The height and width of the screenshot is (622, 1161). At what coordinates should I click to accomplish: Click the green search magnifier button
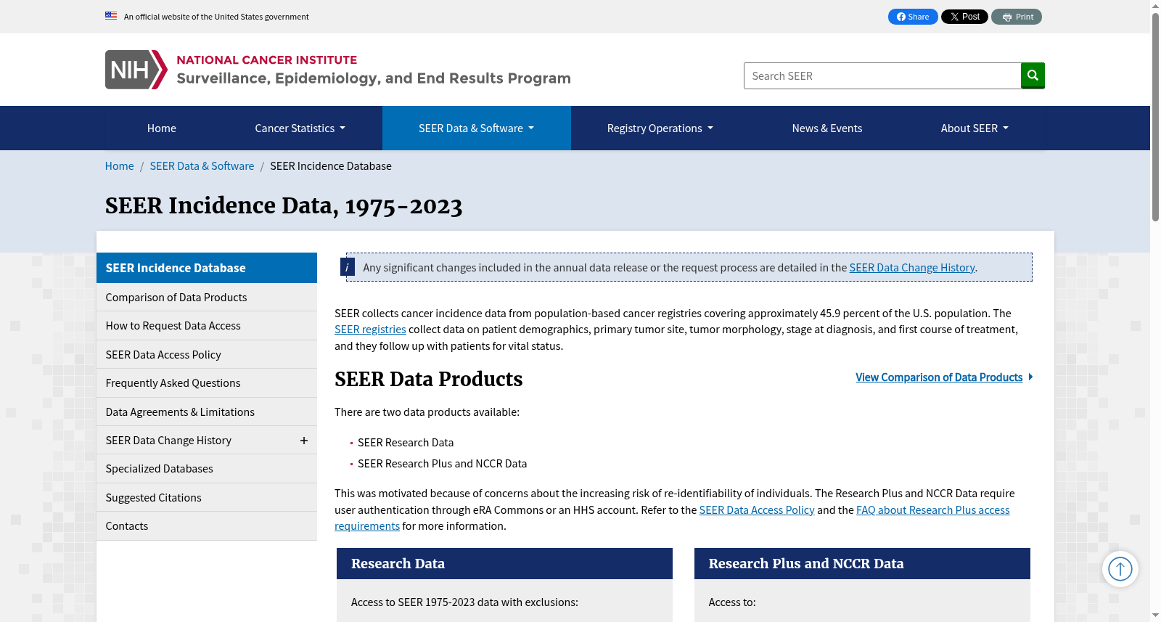click(1033, 75)
